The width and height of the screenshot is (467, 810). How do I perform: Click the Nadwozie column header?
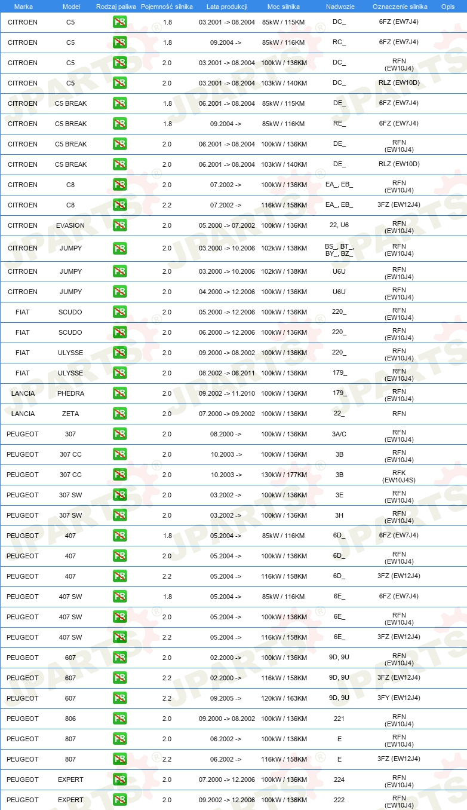point(340,7)
